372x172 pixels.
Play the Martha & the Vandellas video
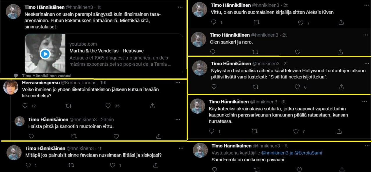(x=45, y=54)
